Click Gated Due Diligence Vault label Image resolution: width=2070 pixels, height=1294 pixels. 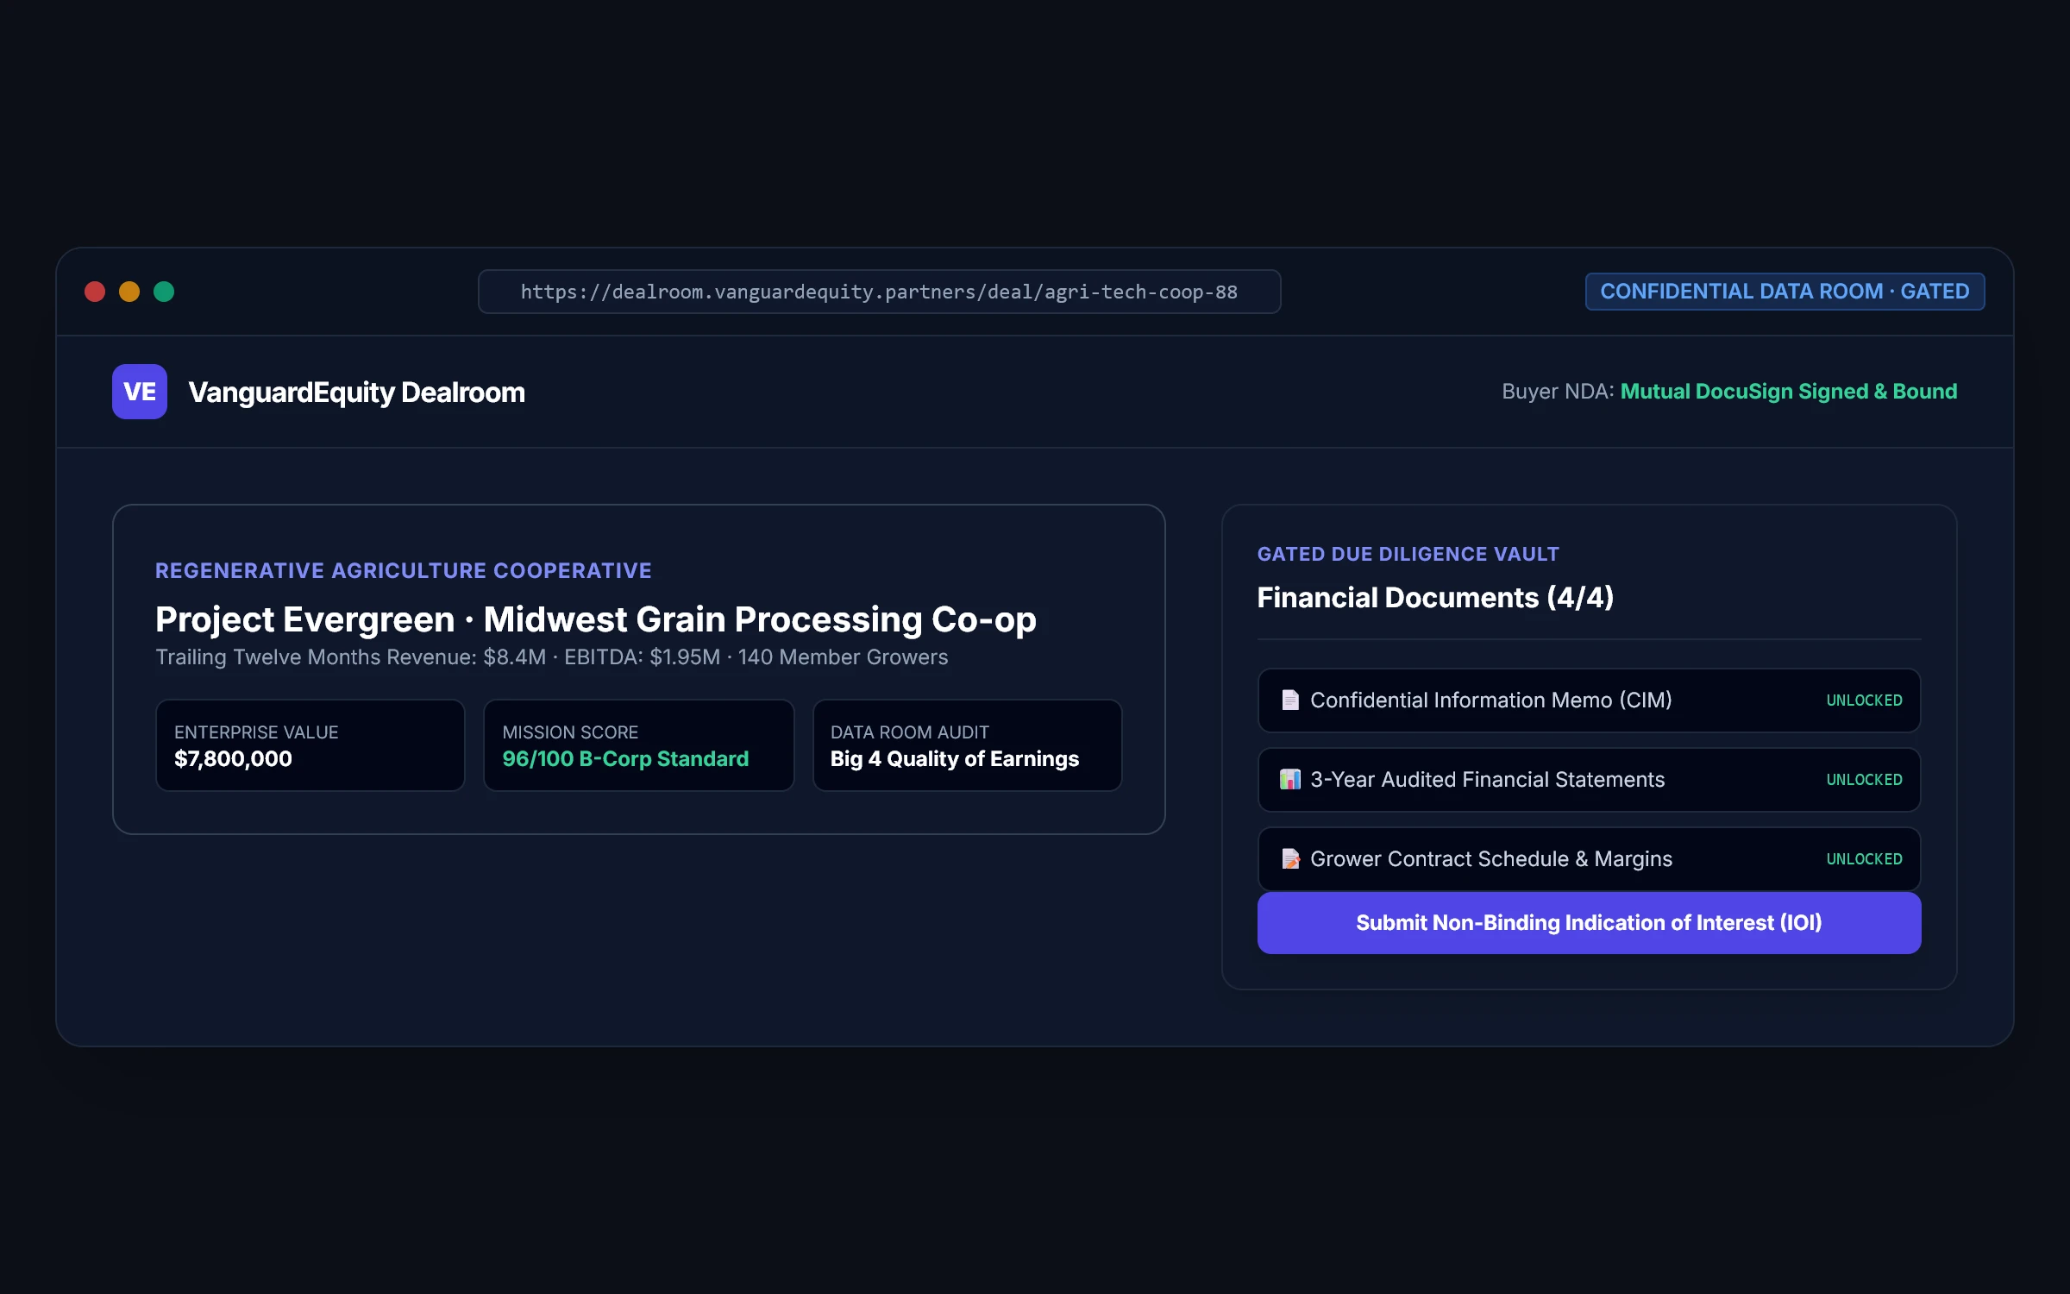click(x=1408, y=554)
